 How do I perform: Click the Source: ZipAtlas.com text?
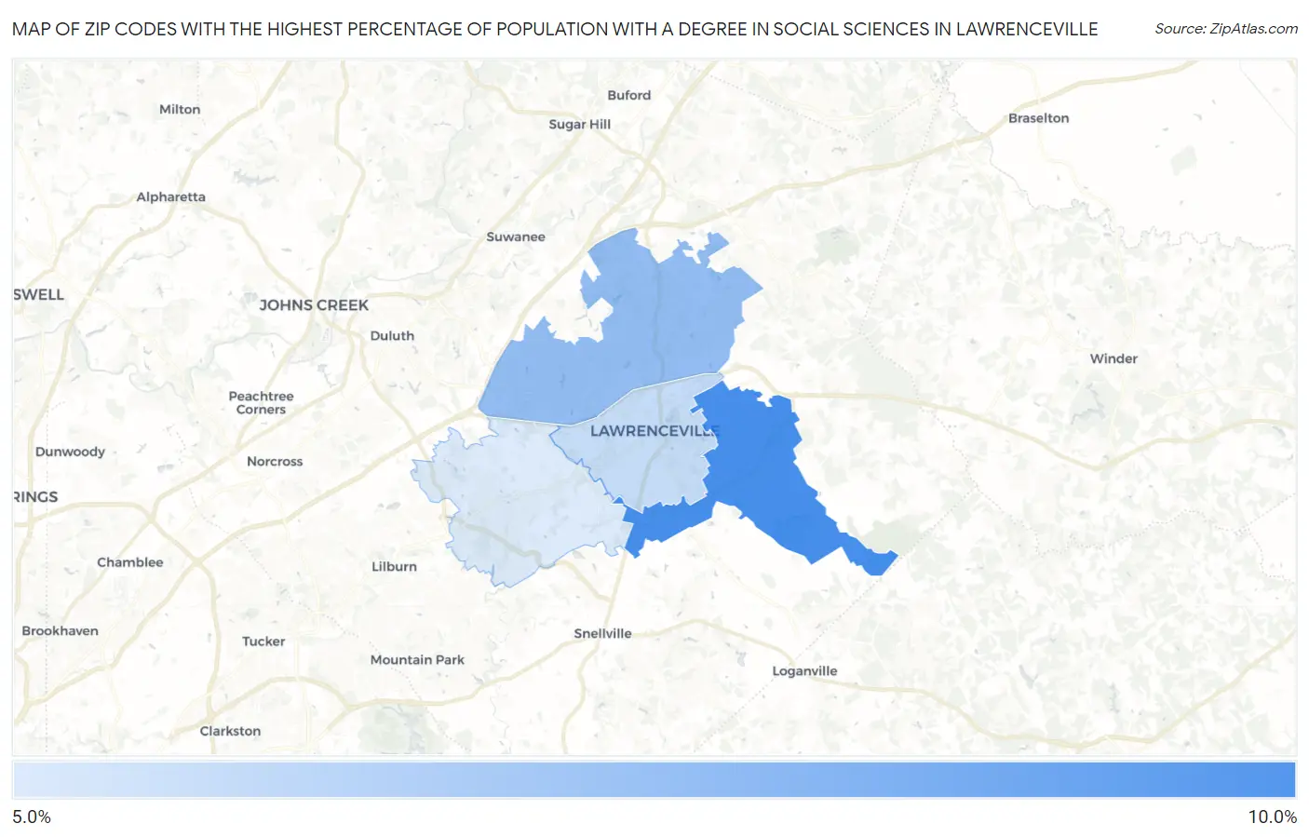1226,29
